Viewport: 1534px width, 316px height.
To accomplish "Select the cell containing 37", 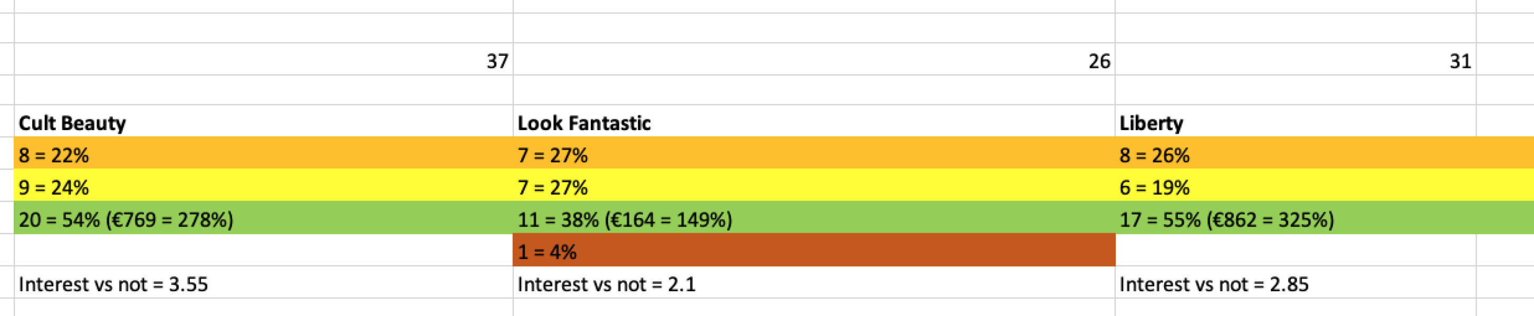I will [x=262, y=60].
